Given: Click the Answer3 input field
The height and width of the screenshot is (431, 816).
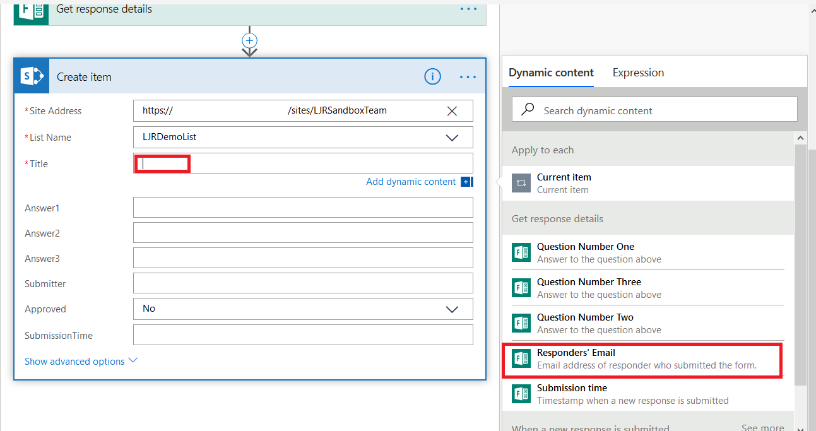Looking at the screenshot, I should pyautogui.click(x=303, y=258).
